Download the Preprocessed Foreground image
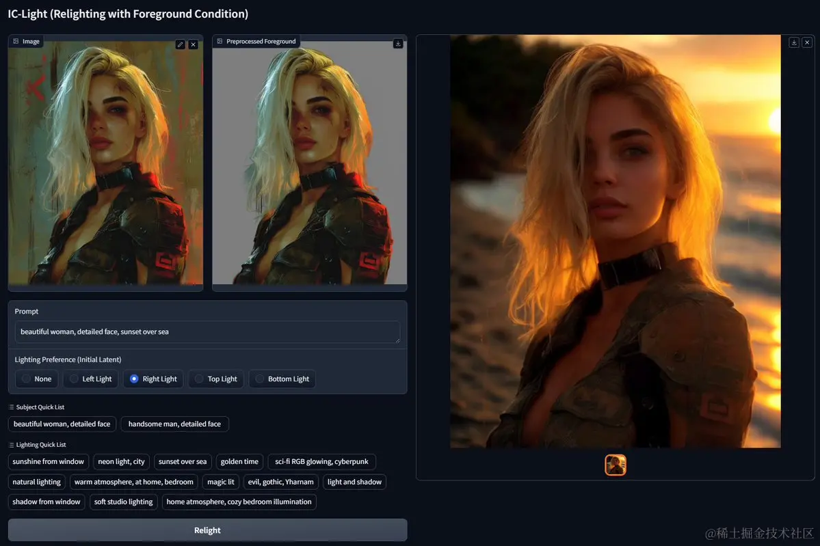The width and height of the screenshot is (820, 546). [398, 43]
